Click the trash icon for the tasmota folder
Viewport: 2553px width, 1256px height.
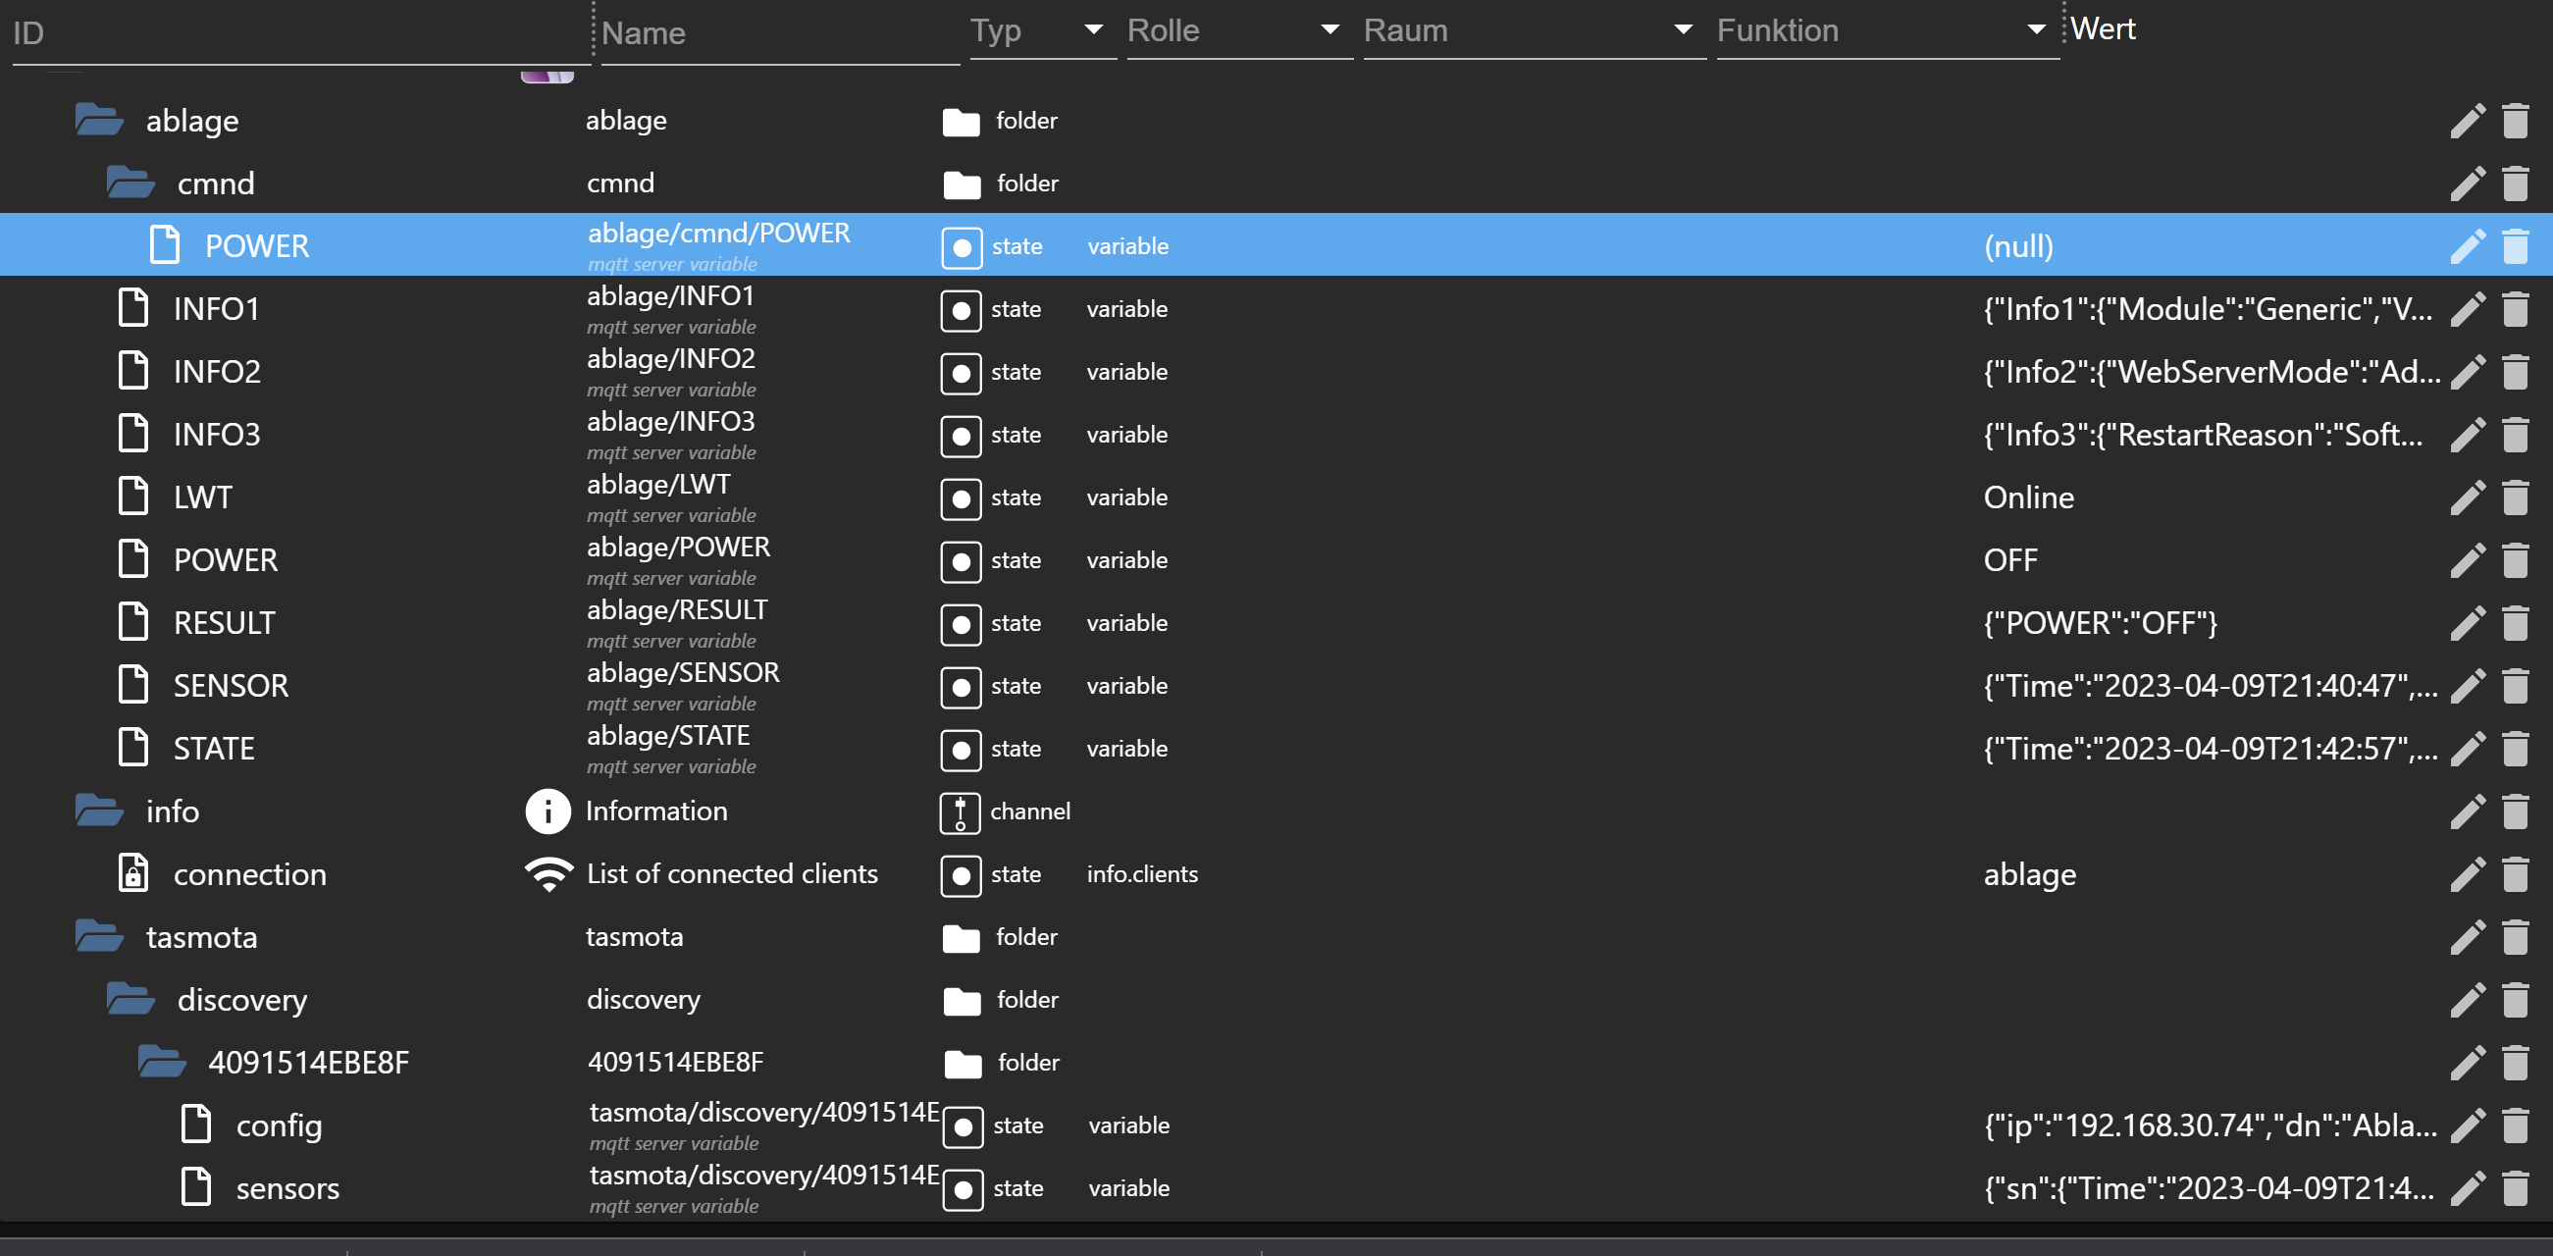[2515, 937]
